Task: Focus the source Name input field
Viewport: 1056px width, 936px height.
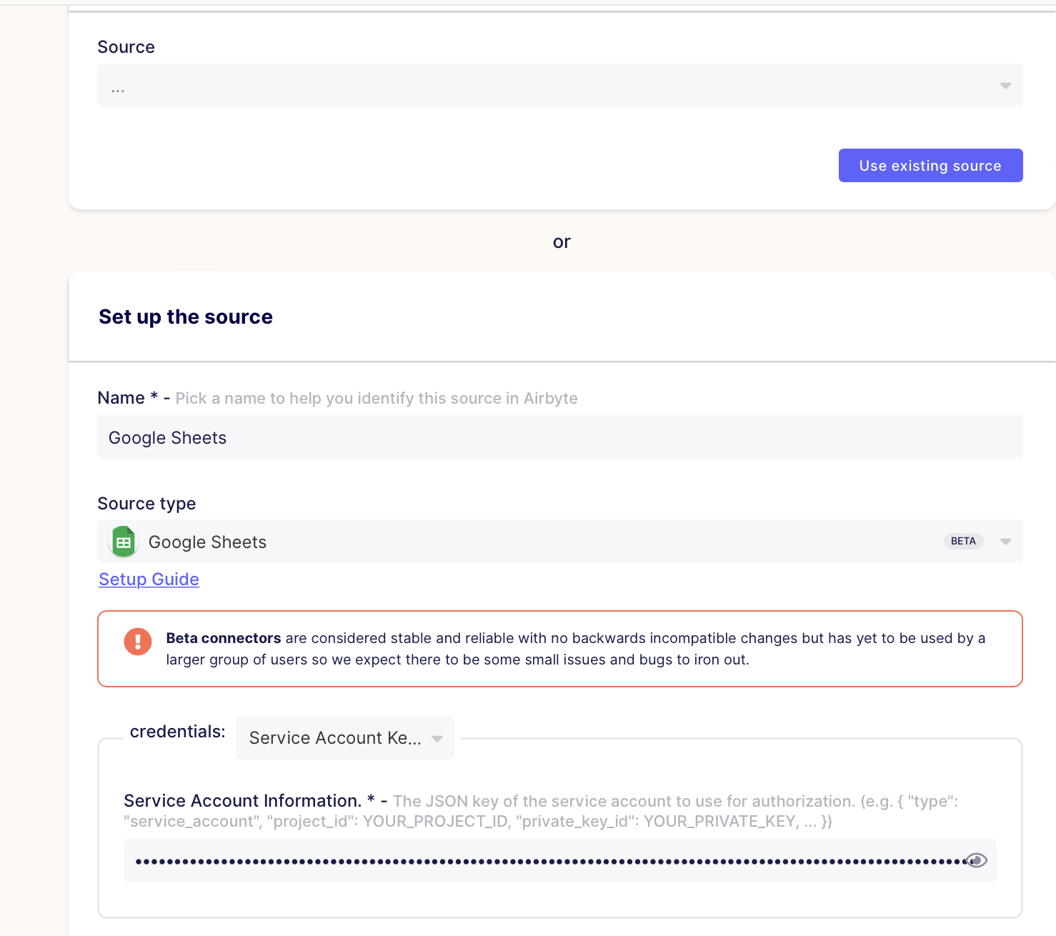Action: coord(559,437)
